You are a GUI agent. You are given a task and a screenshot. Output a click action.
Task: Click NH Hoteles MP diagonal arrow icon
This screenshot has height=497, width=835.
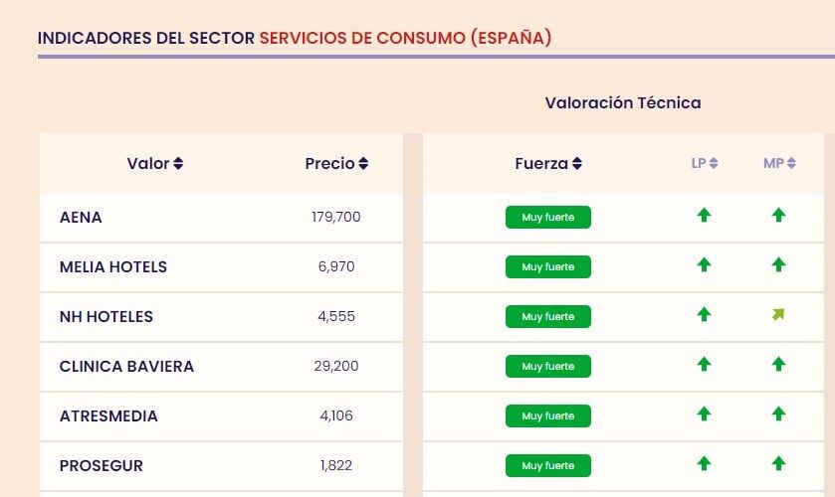pos(778,315)
